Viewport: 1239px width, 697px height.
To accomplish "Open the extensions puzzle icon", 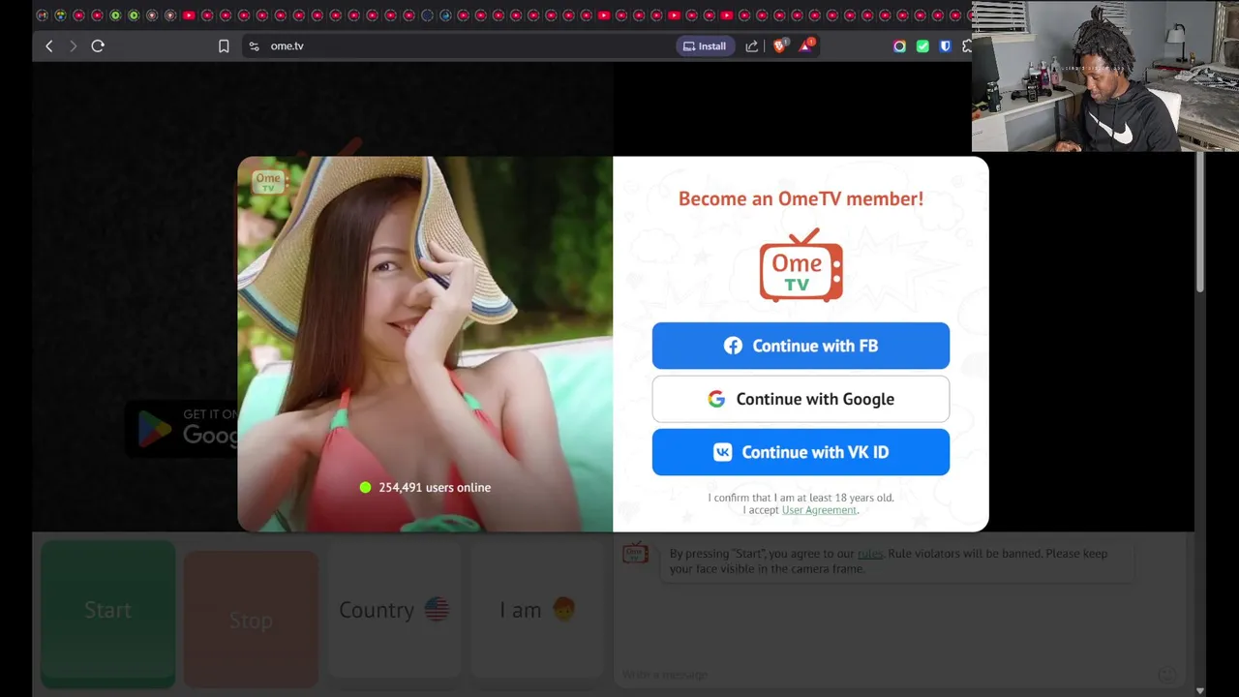I will pyautogui.click(x=967, y=45).
